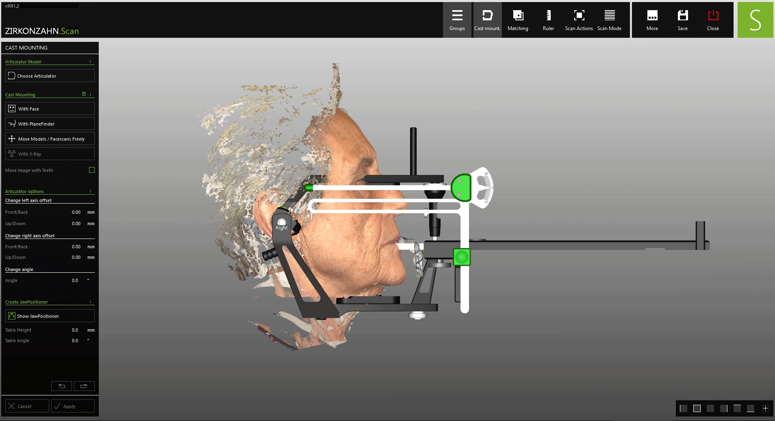Enable Move Image with Teeth checkbox
The height and width of the screenshot is (421, 775).
click(x=92, y=170)
